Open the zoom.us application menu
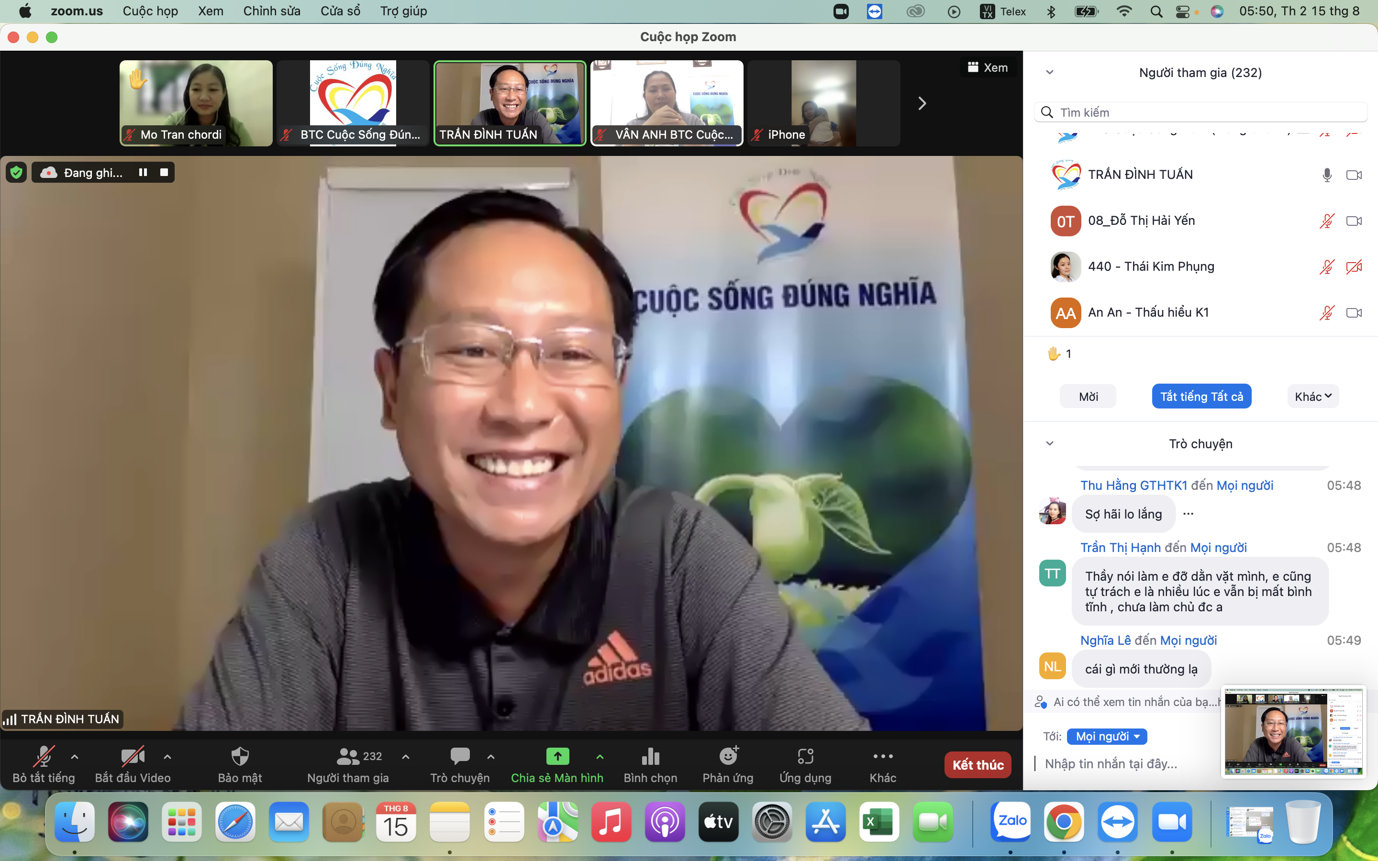Image resolution: width=1378 pixels, height=861 pixels. [x=76, y=11]
